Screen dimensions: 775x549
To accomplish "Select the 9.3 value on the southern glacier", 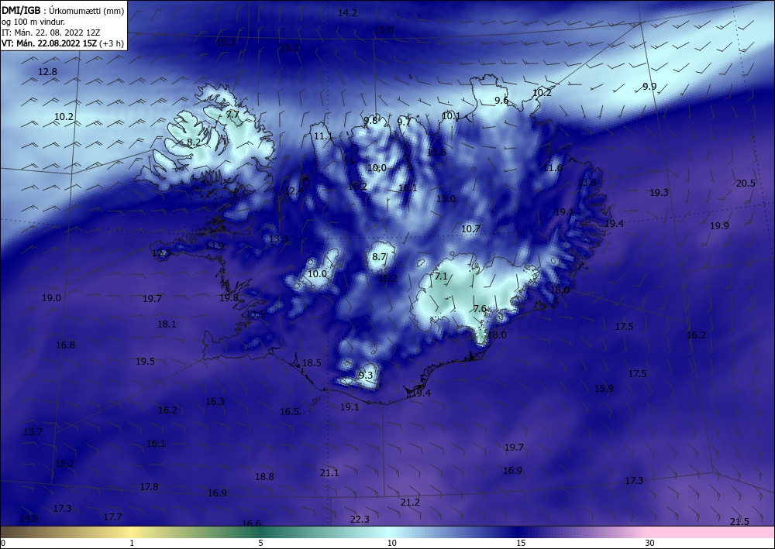I will tap(366, 376).
